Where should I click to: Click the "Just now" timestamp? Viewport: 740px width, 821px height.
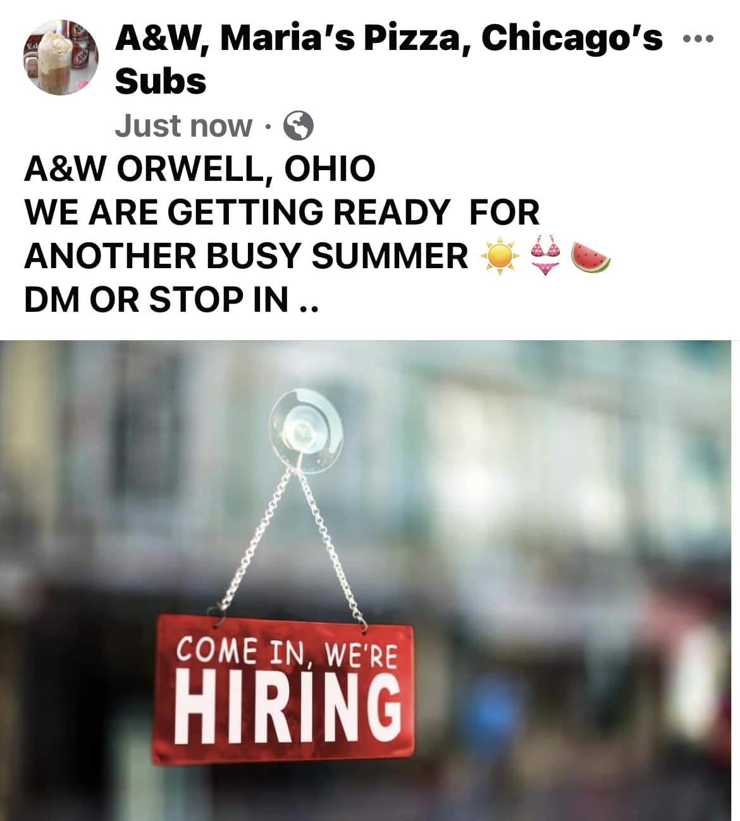tap(183, 125)
